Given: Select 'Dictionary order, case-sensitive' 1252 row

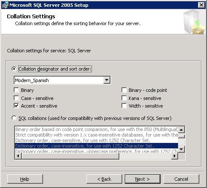Looking at the screenshot, I should [96, 140].
